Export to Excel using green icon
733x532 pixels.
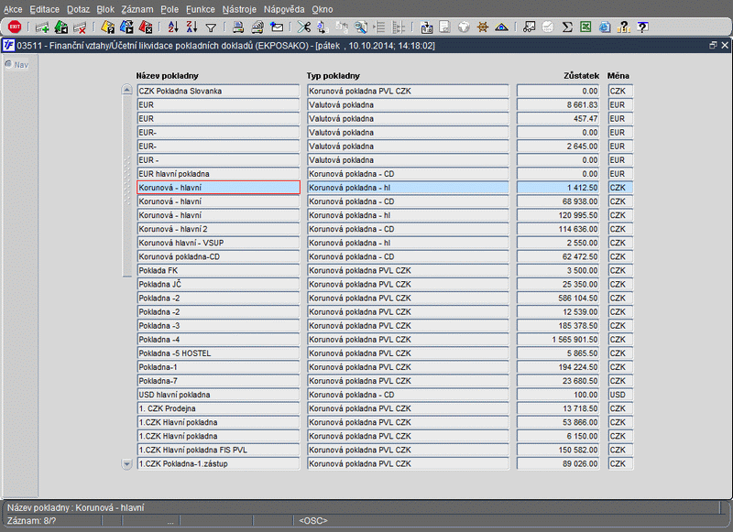pos(585,27)
